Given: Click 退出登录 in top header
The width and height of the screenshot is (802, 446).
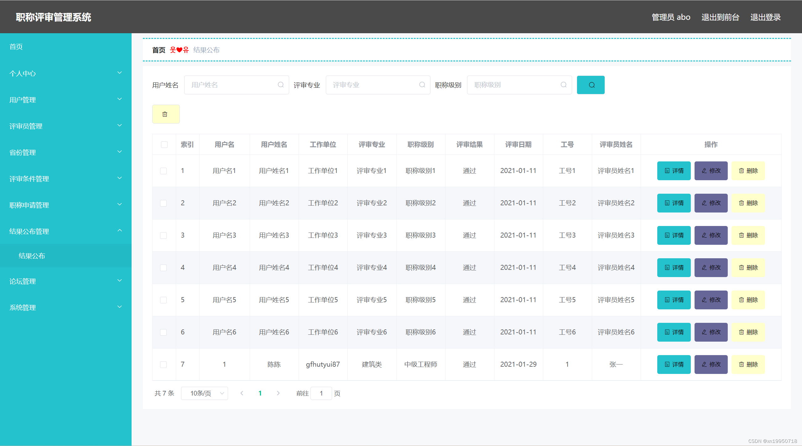Looking at the screenshot, I should [765, 17].
